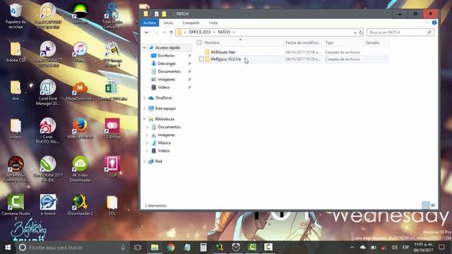Expand Música under Bibliotecas
This screenshot has height=254, width=452.
[x=147, y=143]
